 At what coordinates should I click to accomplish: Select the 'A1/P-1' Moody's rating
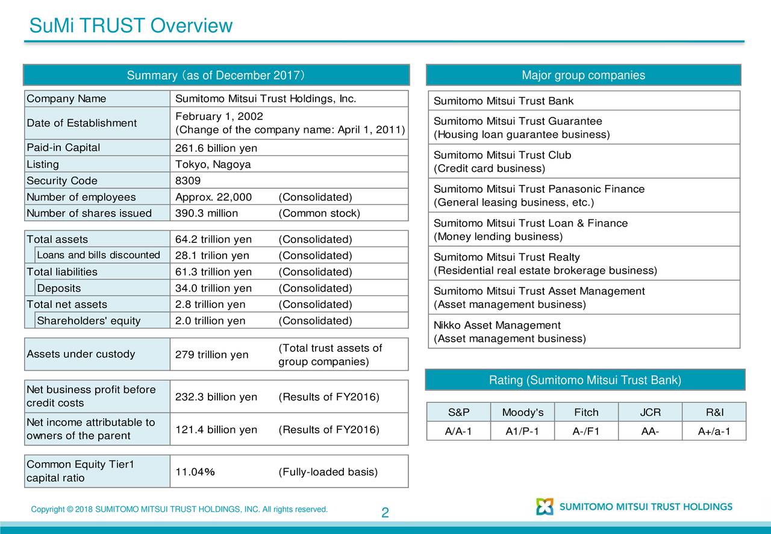(522, 430)
